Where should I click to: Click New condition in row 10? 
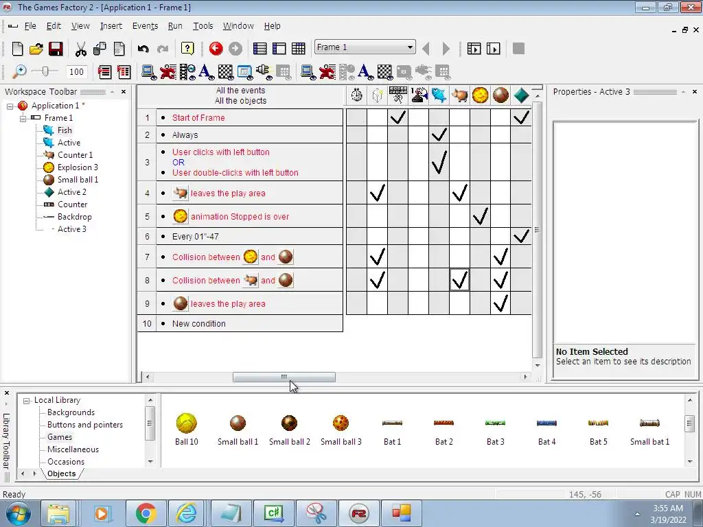tap(198, 324)
